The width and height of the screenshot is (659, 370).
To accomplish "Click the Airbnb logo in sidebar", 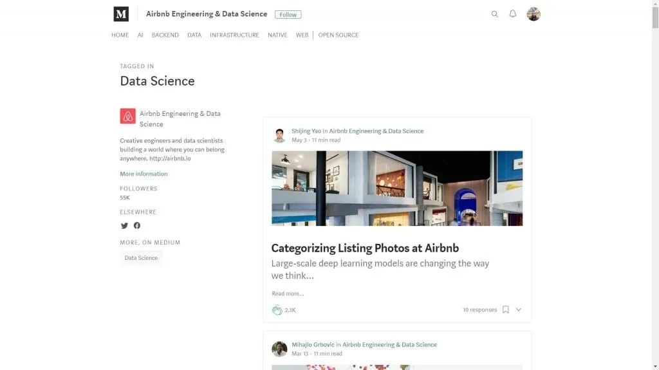I will pos(127,116).
